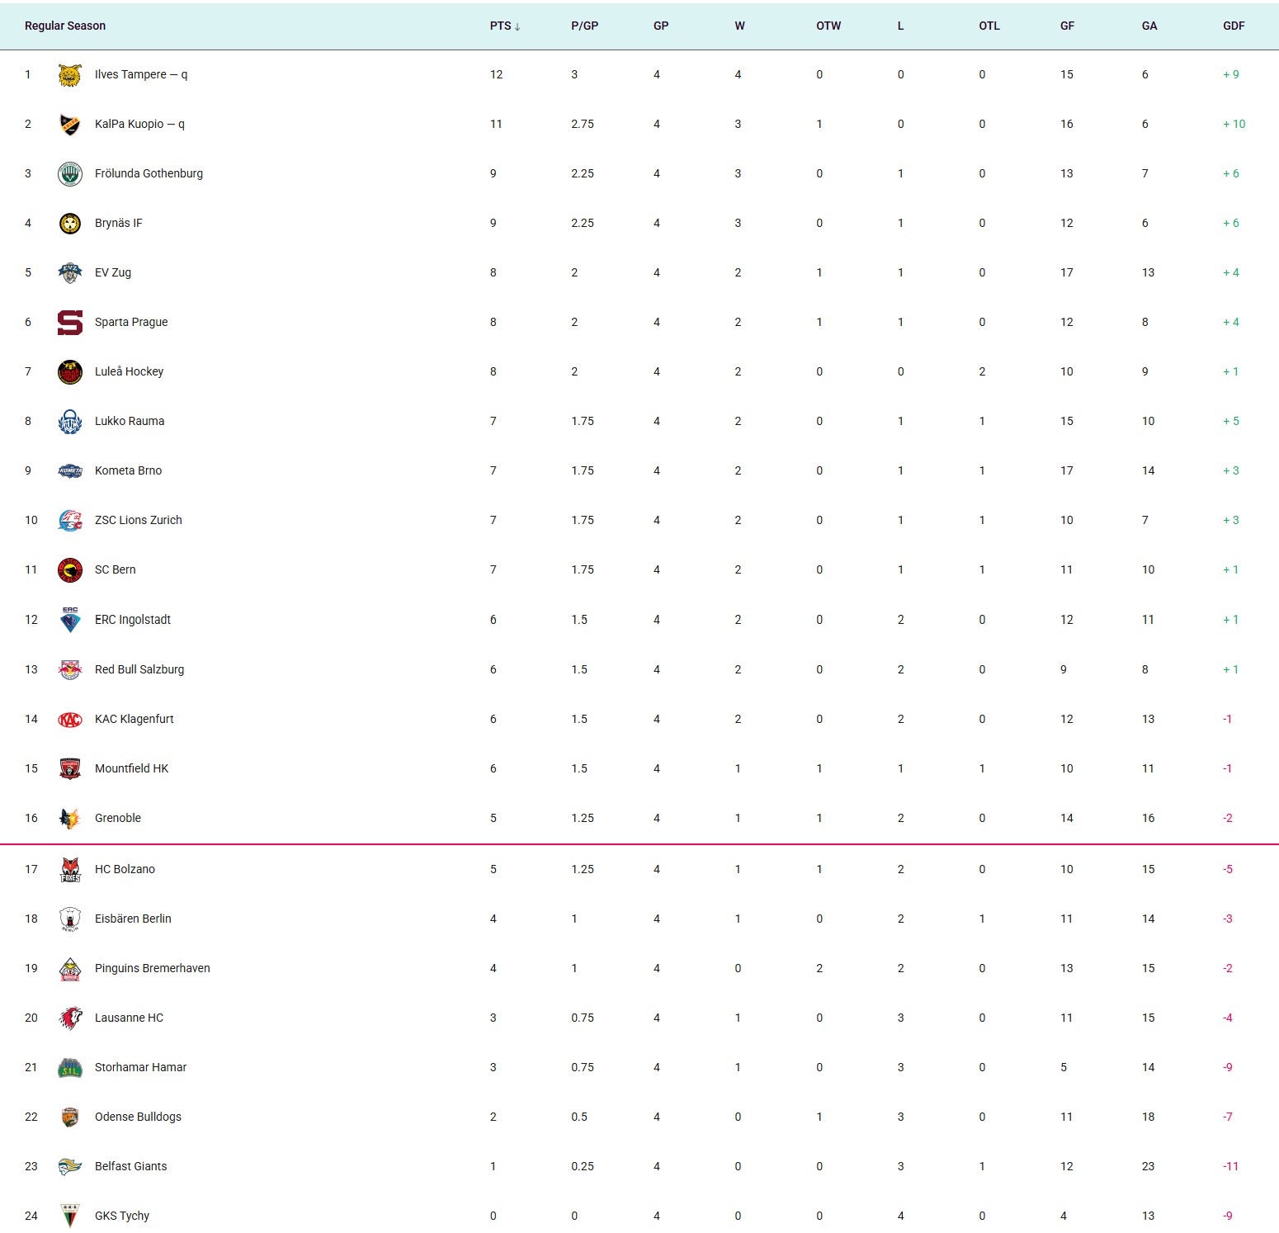The height and width of the screenshot is (1233, 1279).
Task: Click the Lausanne HC lion logo
Action: click(x=70, y=1018)
